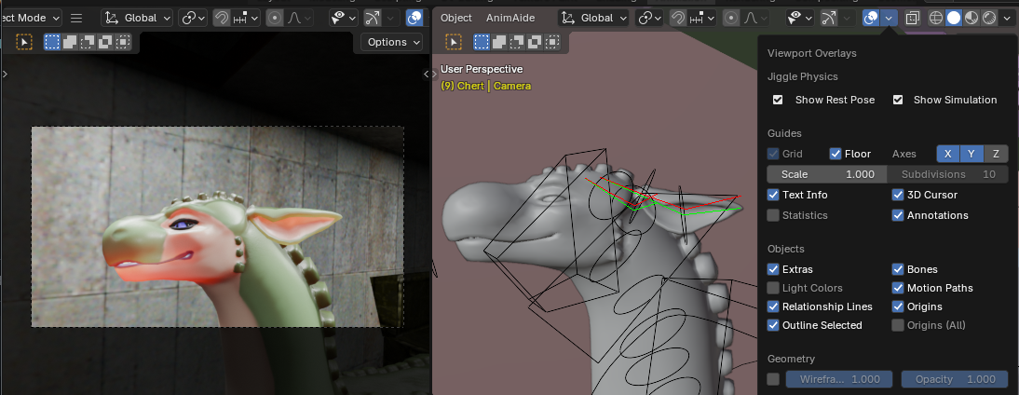
Task: Toggle the Motion Paths checkbox
Action: (898, 288)
